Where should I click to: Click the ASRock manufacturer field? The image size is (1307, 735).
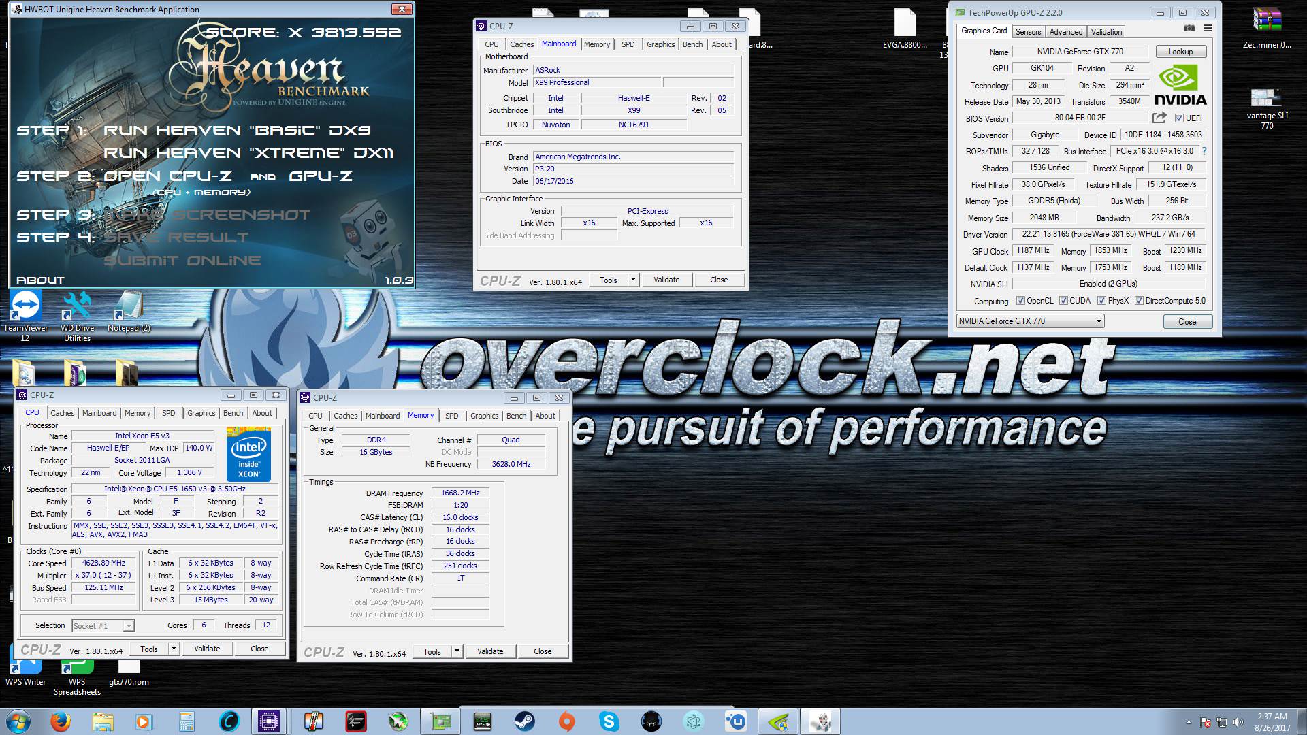pyautogui.click(x=633, y=70)
